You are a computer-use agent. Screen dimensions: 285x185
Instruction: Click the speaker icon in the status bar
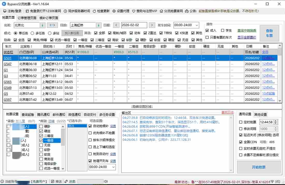(x=106, y=181)
